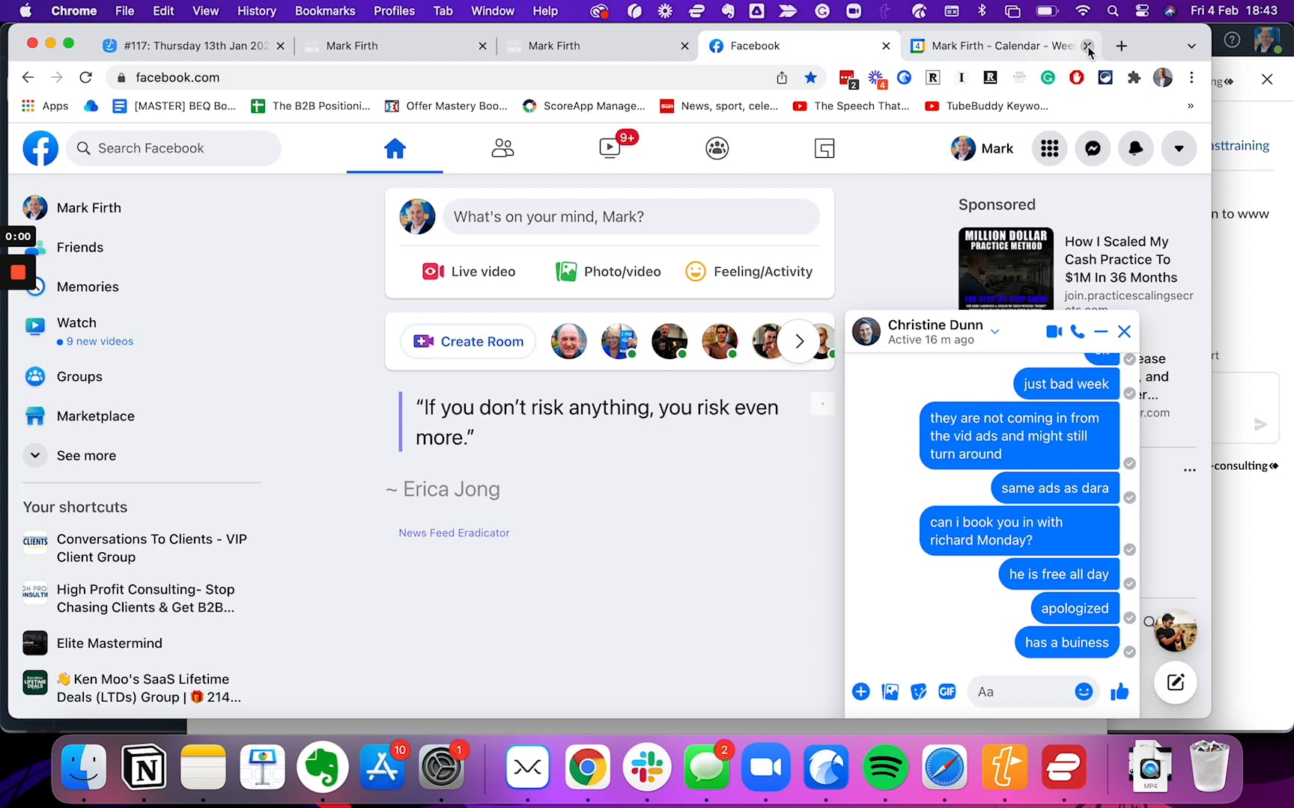This screenshot has width=1294, height=808.
Task: Start a voice call with Christine Dunn
Action: point(1078,331)
